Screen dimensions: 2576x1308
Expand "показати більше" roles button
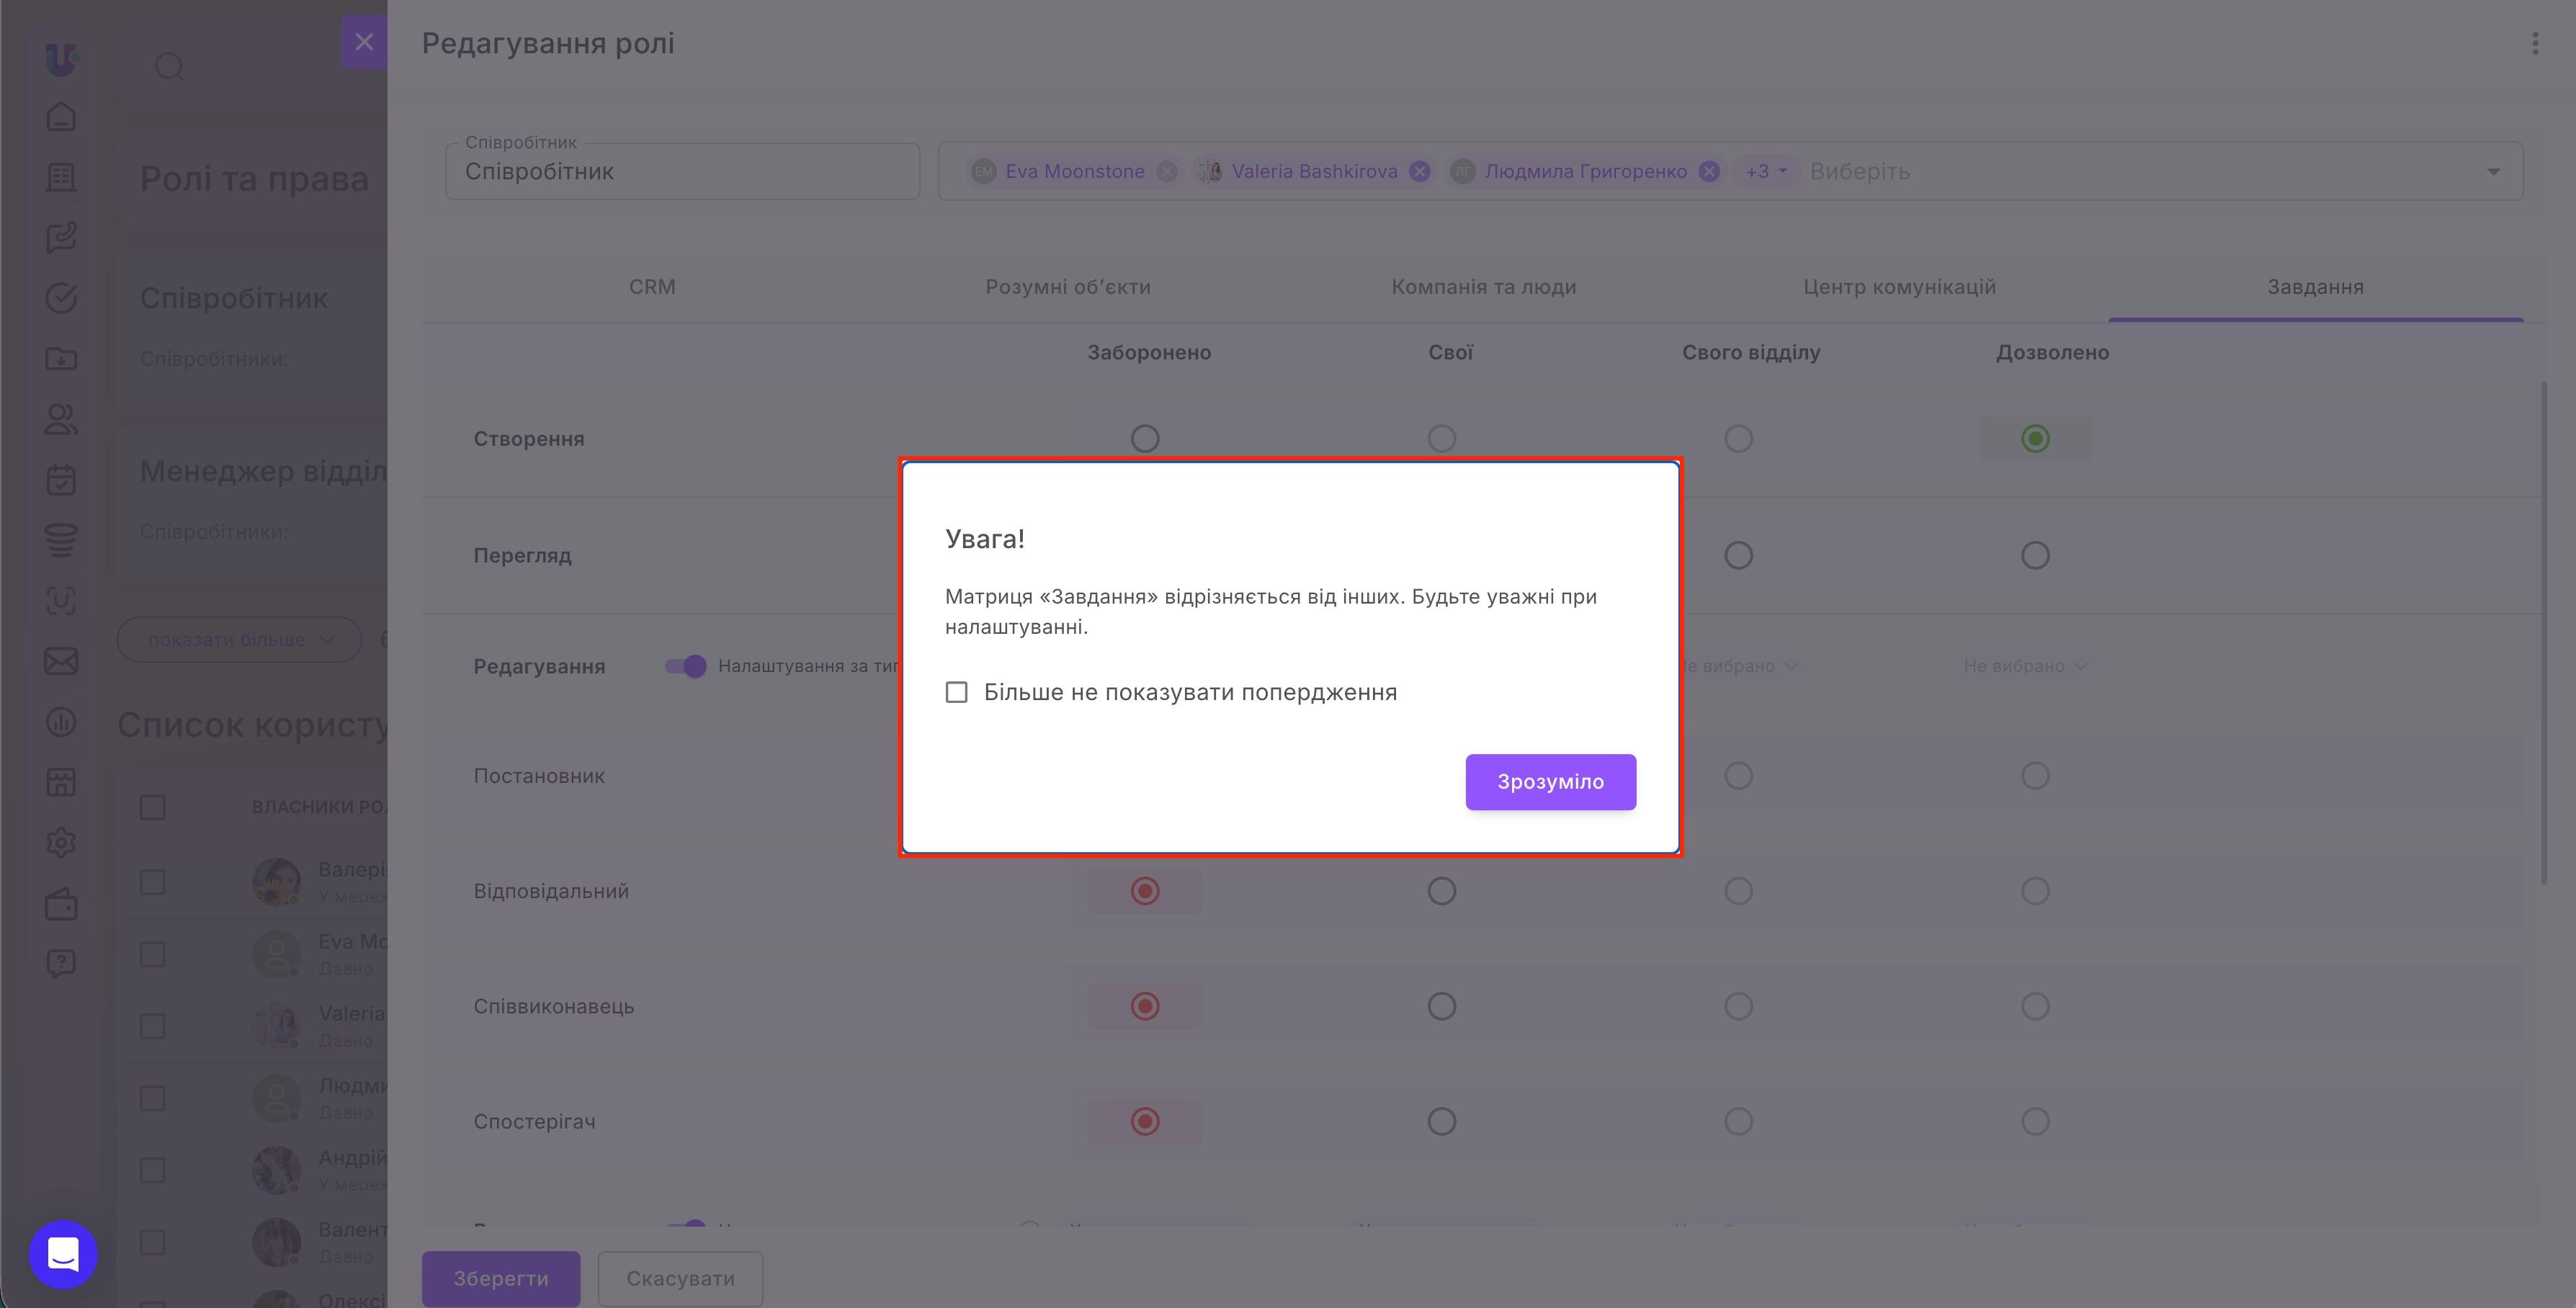click(239, 640)
